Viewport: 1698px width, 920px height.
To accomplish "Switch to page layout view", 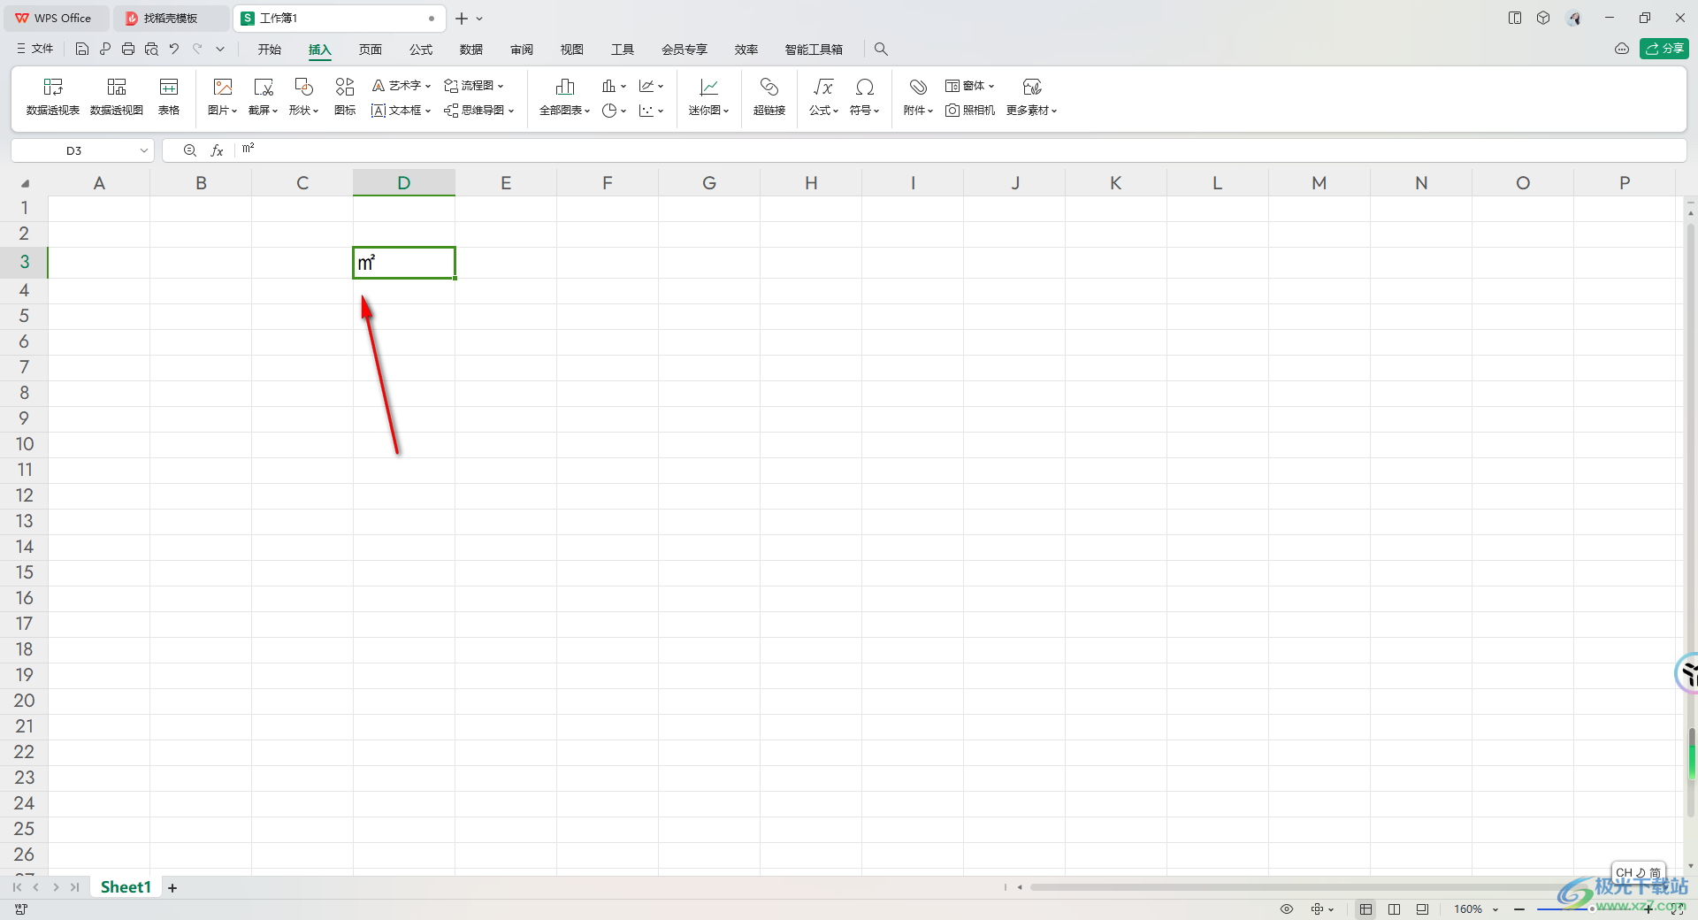I will tap(1395, 909).
